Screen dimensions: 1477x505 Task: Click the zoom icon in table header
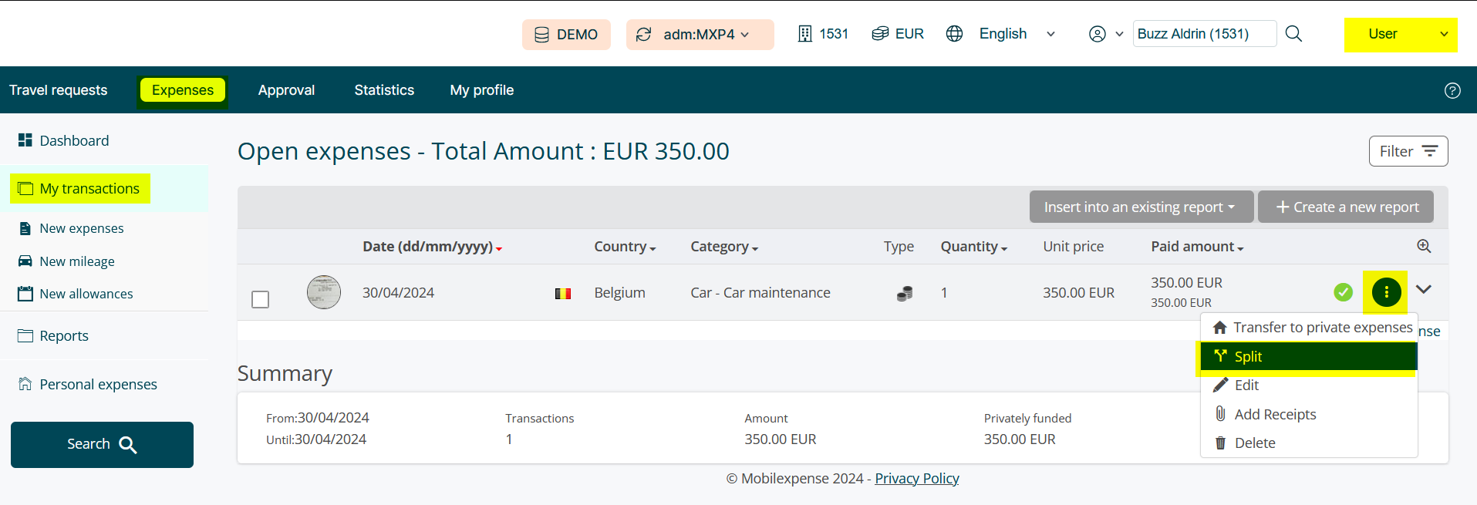click(1424, 246)
